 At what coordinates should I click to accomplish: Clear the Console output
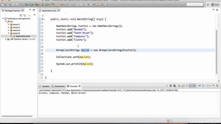coord(179,86)
